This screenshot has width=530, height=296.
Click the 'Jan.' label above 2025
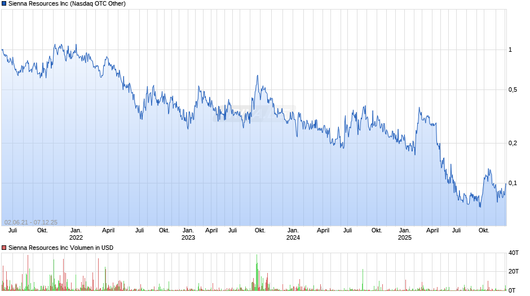(x=405, y=231)
